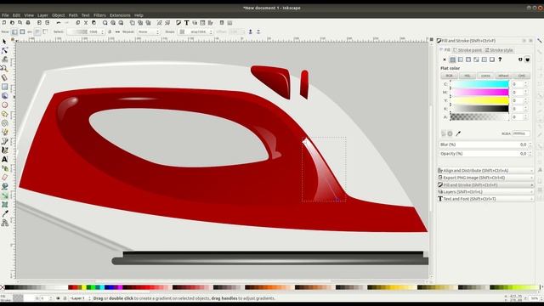The width and height of the screenshot is (544, 306).
Task: Click the Cyan C slider
Action: pyautogui.click(x=479, y=84)
